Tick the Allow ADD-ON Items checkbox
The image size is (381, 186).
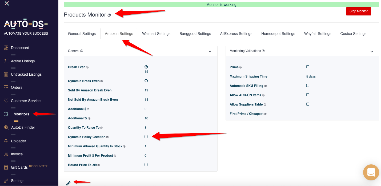click(308, 95)
